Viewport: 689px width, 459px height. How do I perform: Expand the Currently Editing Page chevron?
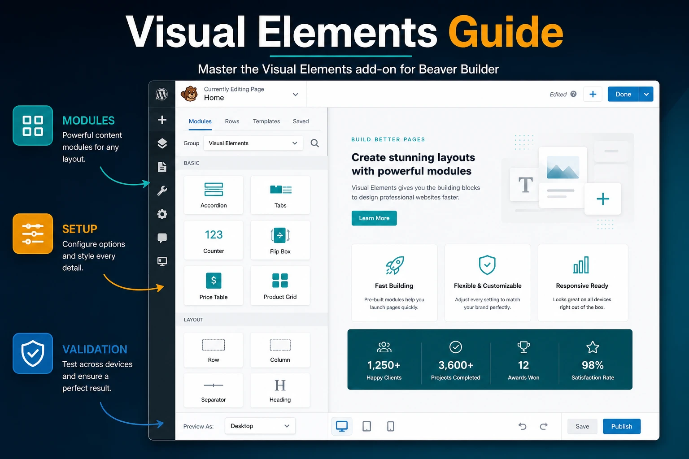pos(296,95)
